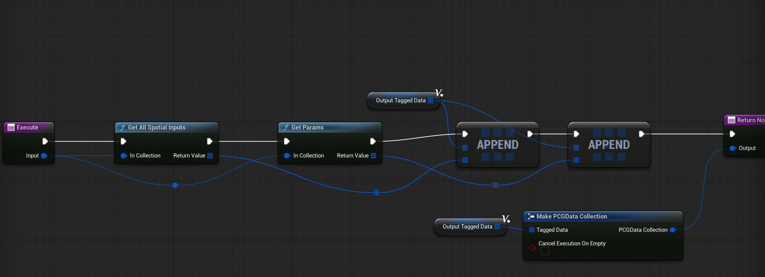
Task: Click the Execute node's execution output pin
Action: 45,141
